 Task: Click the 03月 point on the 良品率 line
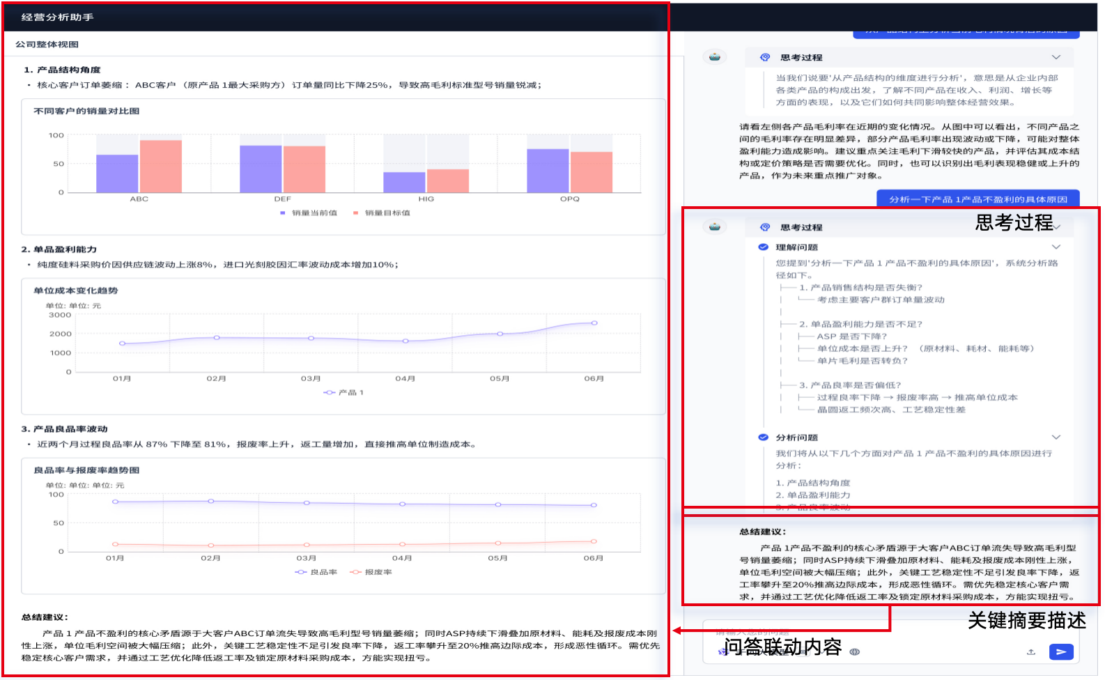pos(307,502)
